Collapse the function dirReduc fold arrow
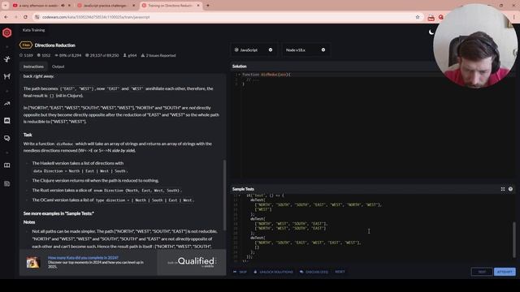The image size is (520, 292). pos(240,75)
